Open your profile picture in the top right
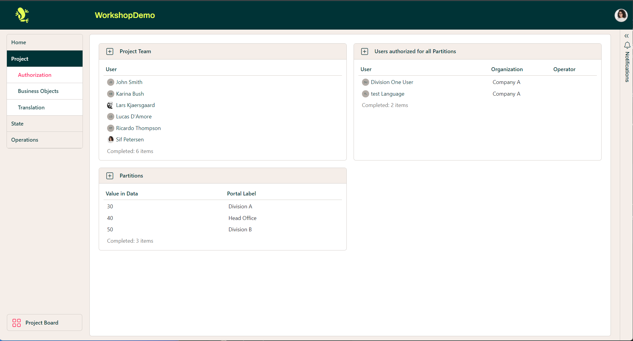Image resolution: width=633 pixels, height=341 pixels. [621, 15]
